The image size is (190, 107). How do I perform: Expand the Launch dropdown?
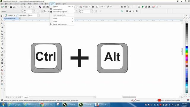click(x=105, y=7)
